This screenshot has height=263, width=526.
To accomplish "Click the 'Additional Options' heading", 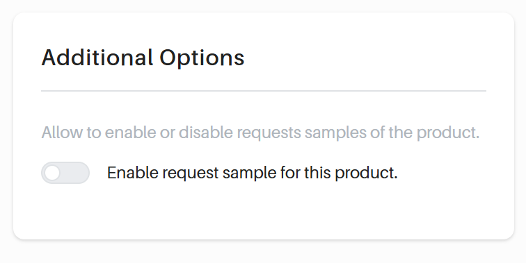I will coord(143,58).
